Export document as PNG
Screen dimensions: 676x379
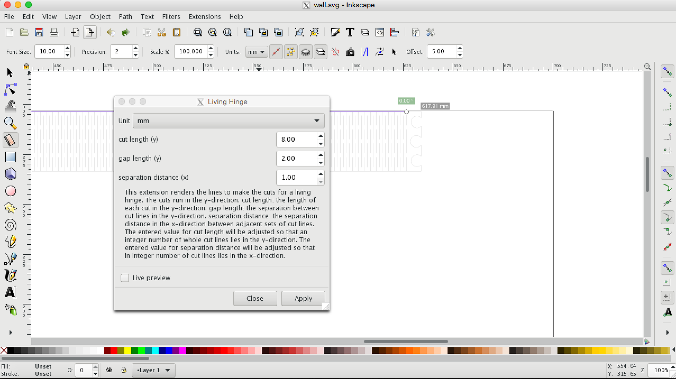click(x=90, y=32)
